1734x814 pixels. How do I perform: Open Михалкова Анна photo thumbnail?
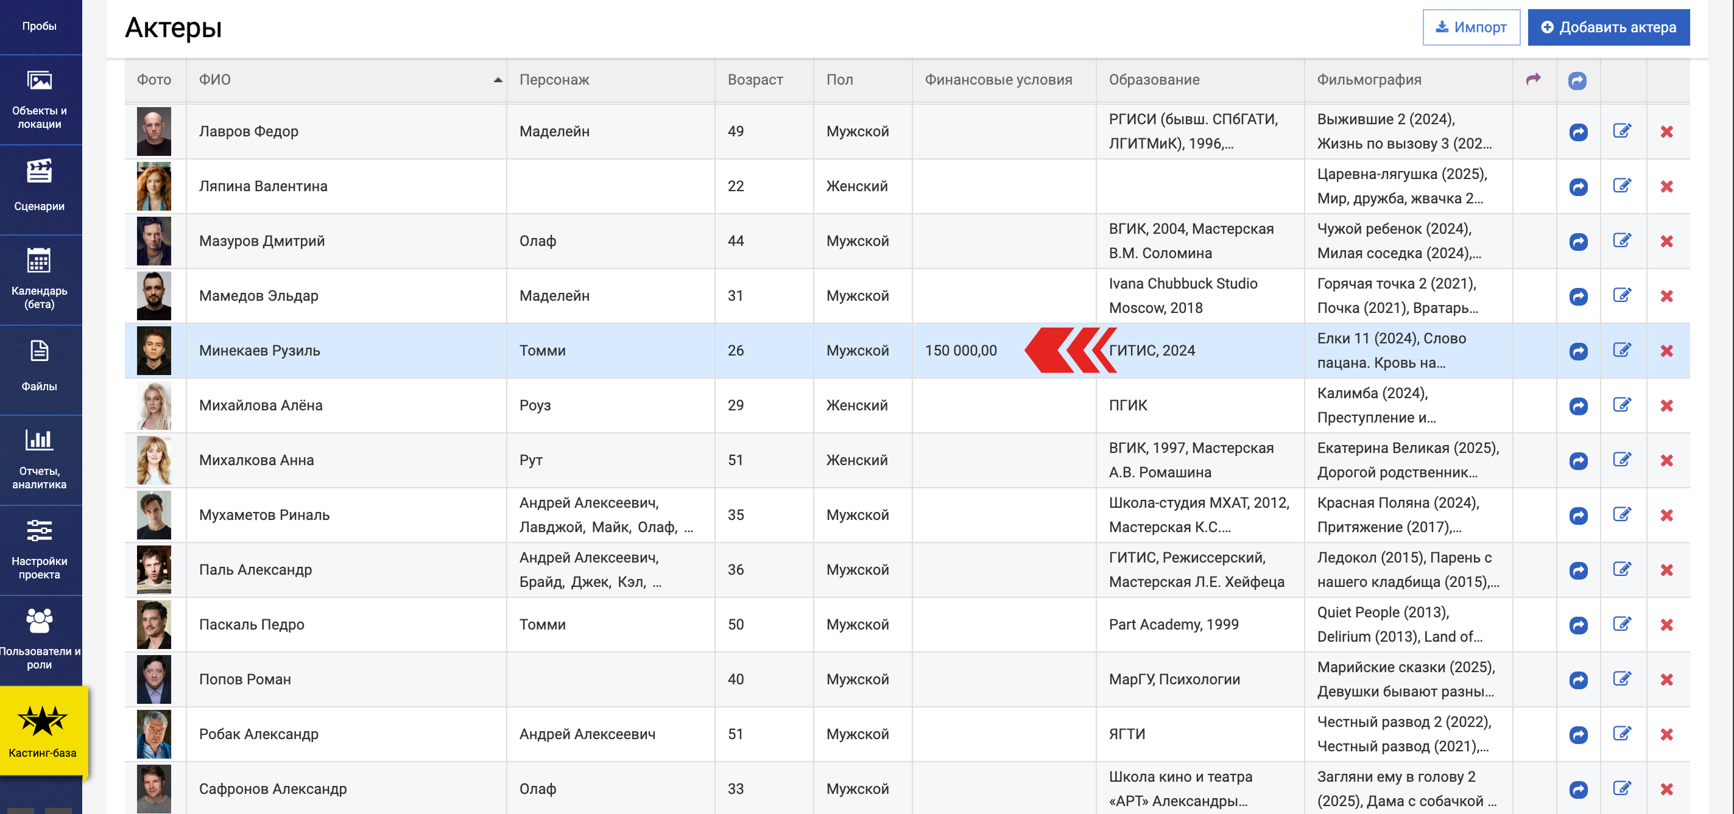(x=154, y=461)
